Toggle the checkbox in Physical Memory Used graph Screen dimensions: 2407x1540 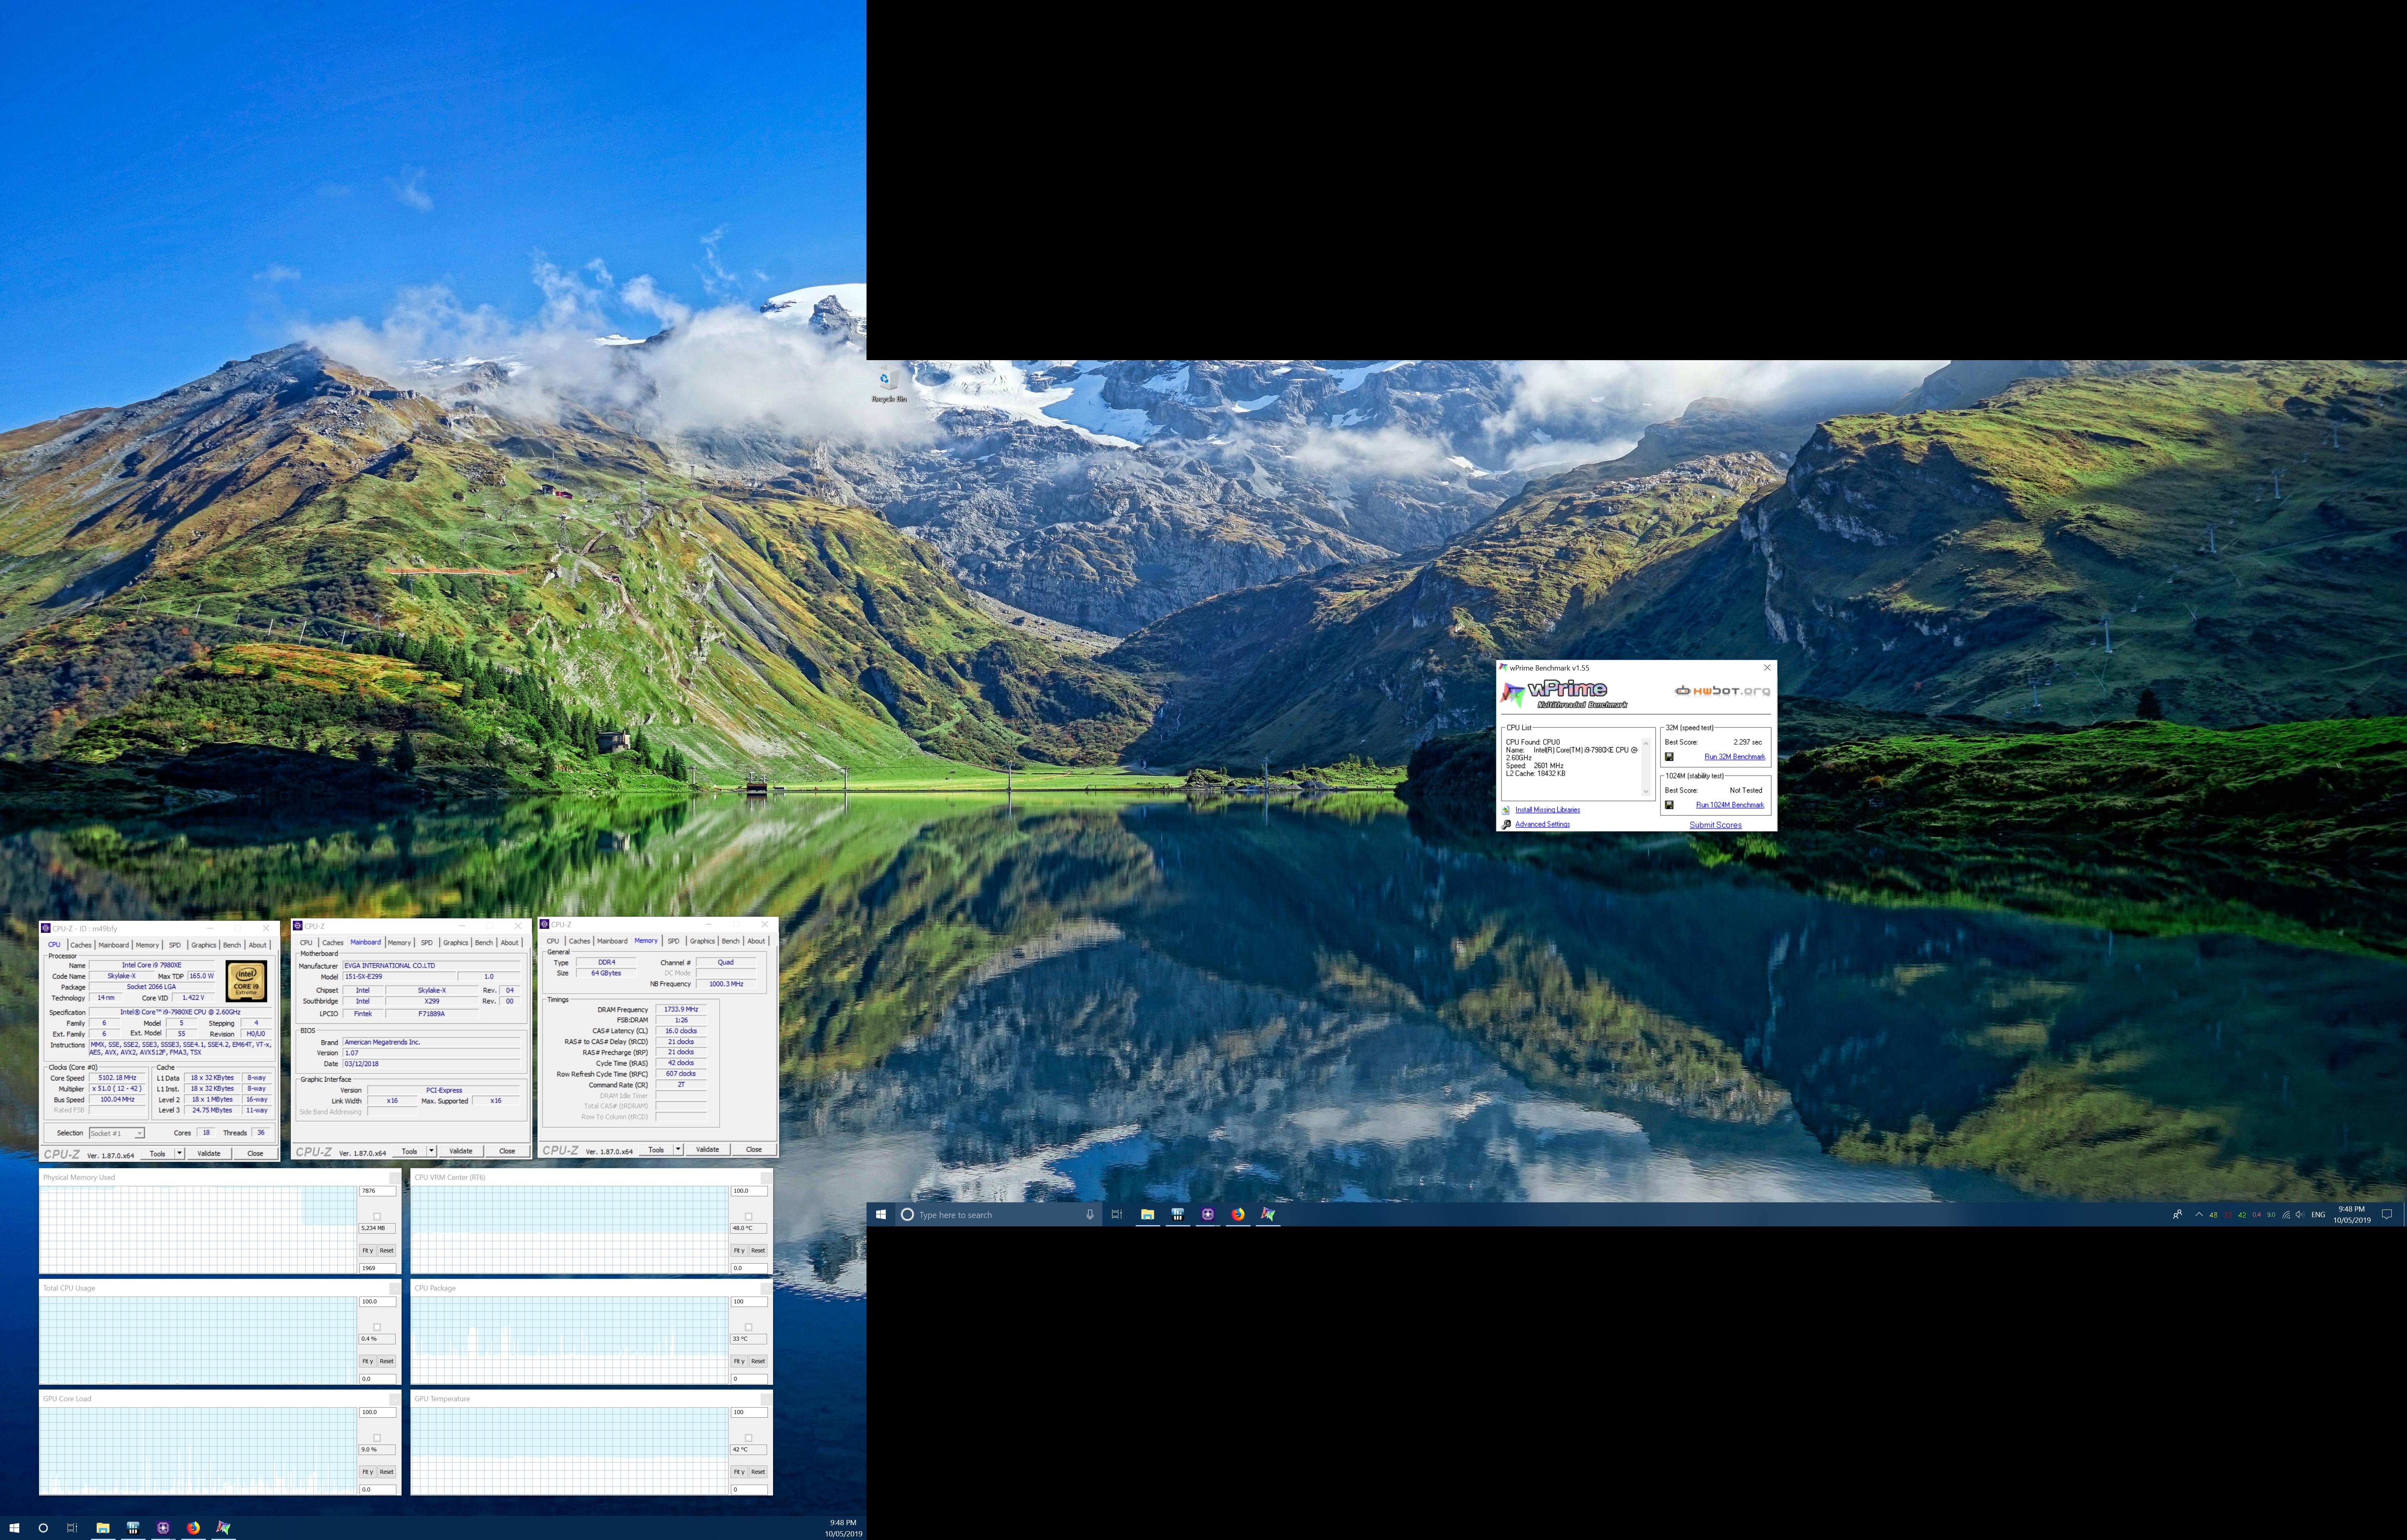377,1217
